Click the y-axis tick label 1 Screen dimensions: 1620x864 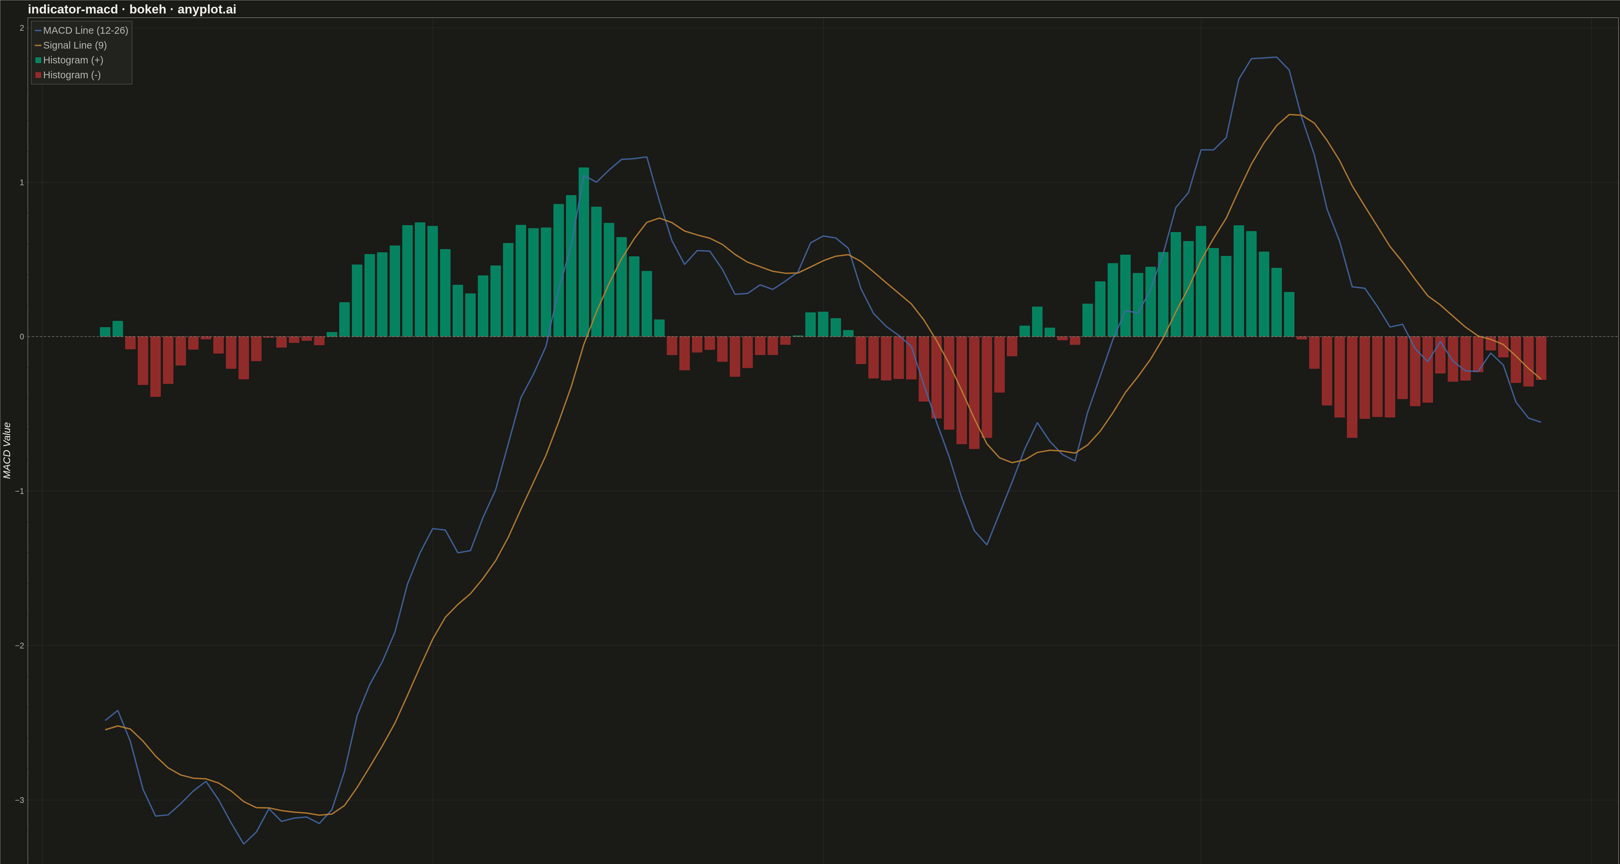[21, 183]
